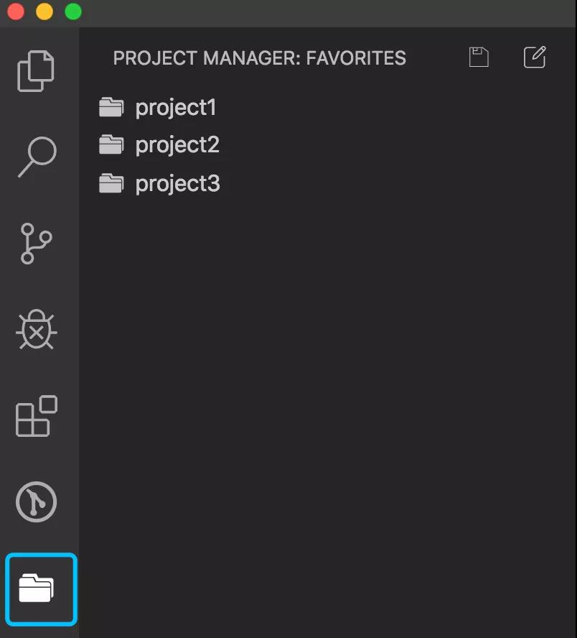Click the folder icon beside project2
Screen dimensions: 577x638
[x=111, y=145]
